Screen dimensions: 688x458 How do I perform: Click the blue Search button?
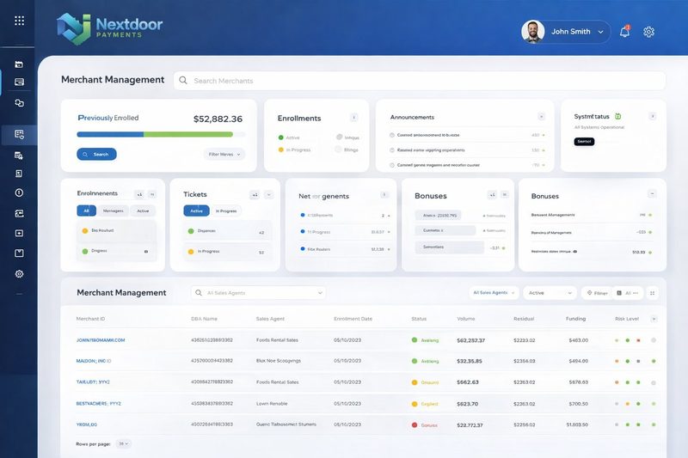click(96, 155)
